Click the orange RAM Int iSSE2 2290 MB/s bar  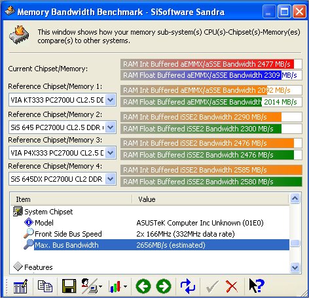click(x=211, y=117)
